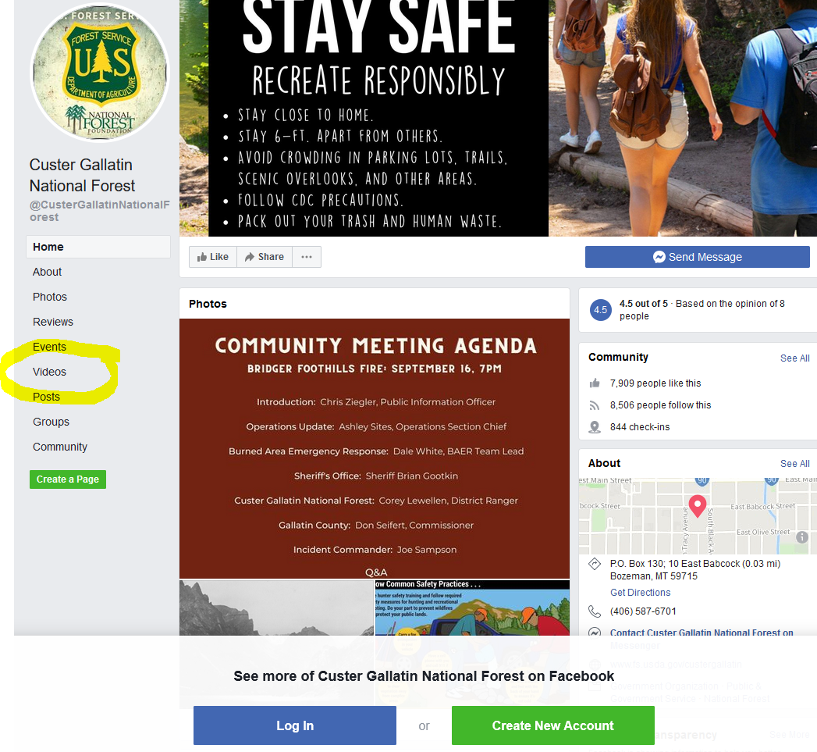Click the phone icon beside the number

tap(594, 611)
